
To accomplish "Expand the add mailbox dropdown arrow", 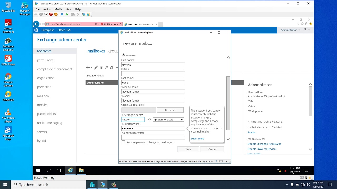I will (x=91, y=68).
